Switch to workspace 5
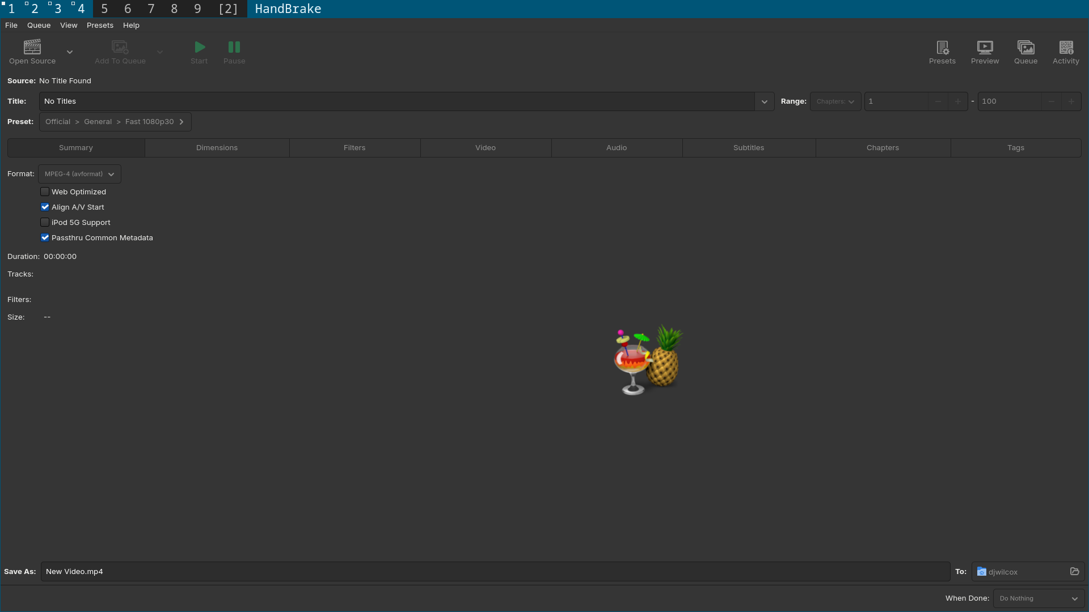Viewport: 1089px width, 612px height. tap(104, 8)
